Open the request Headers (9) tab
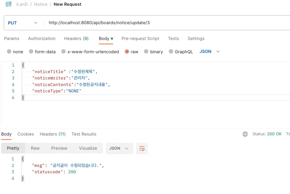Viewport: 290px width, 194px height. pos(76,39)
